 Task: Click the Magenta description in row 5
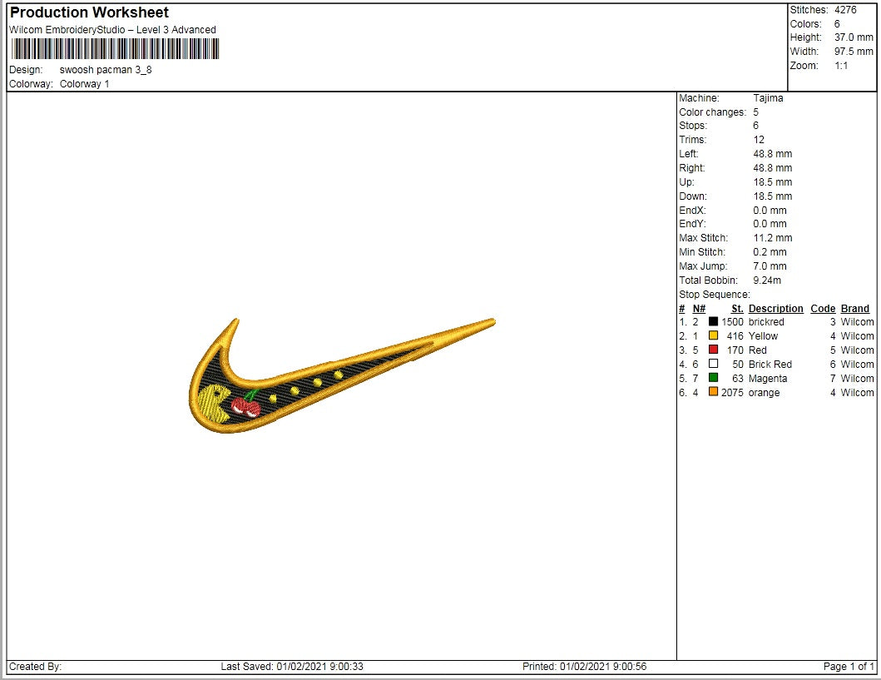(768, 379)
